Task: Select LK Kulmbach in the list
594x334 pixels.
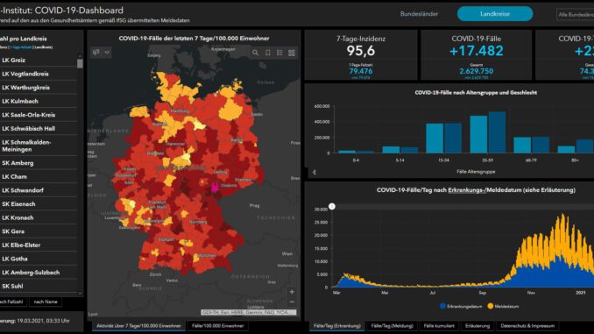Action: click(39, 101)
